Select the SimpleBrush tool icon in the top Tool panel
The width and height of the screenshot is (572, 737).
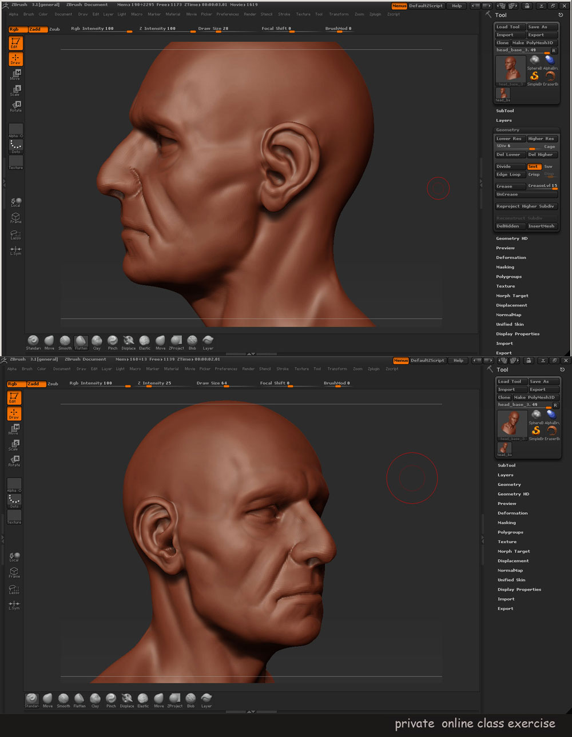[534, 77]
